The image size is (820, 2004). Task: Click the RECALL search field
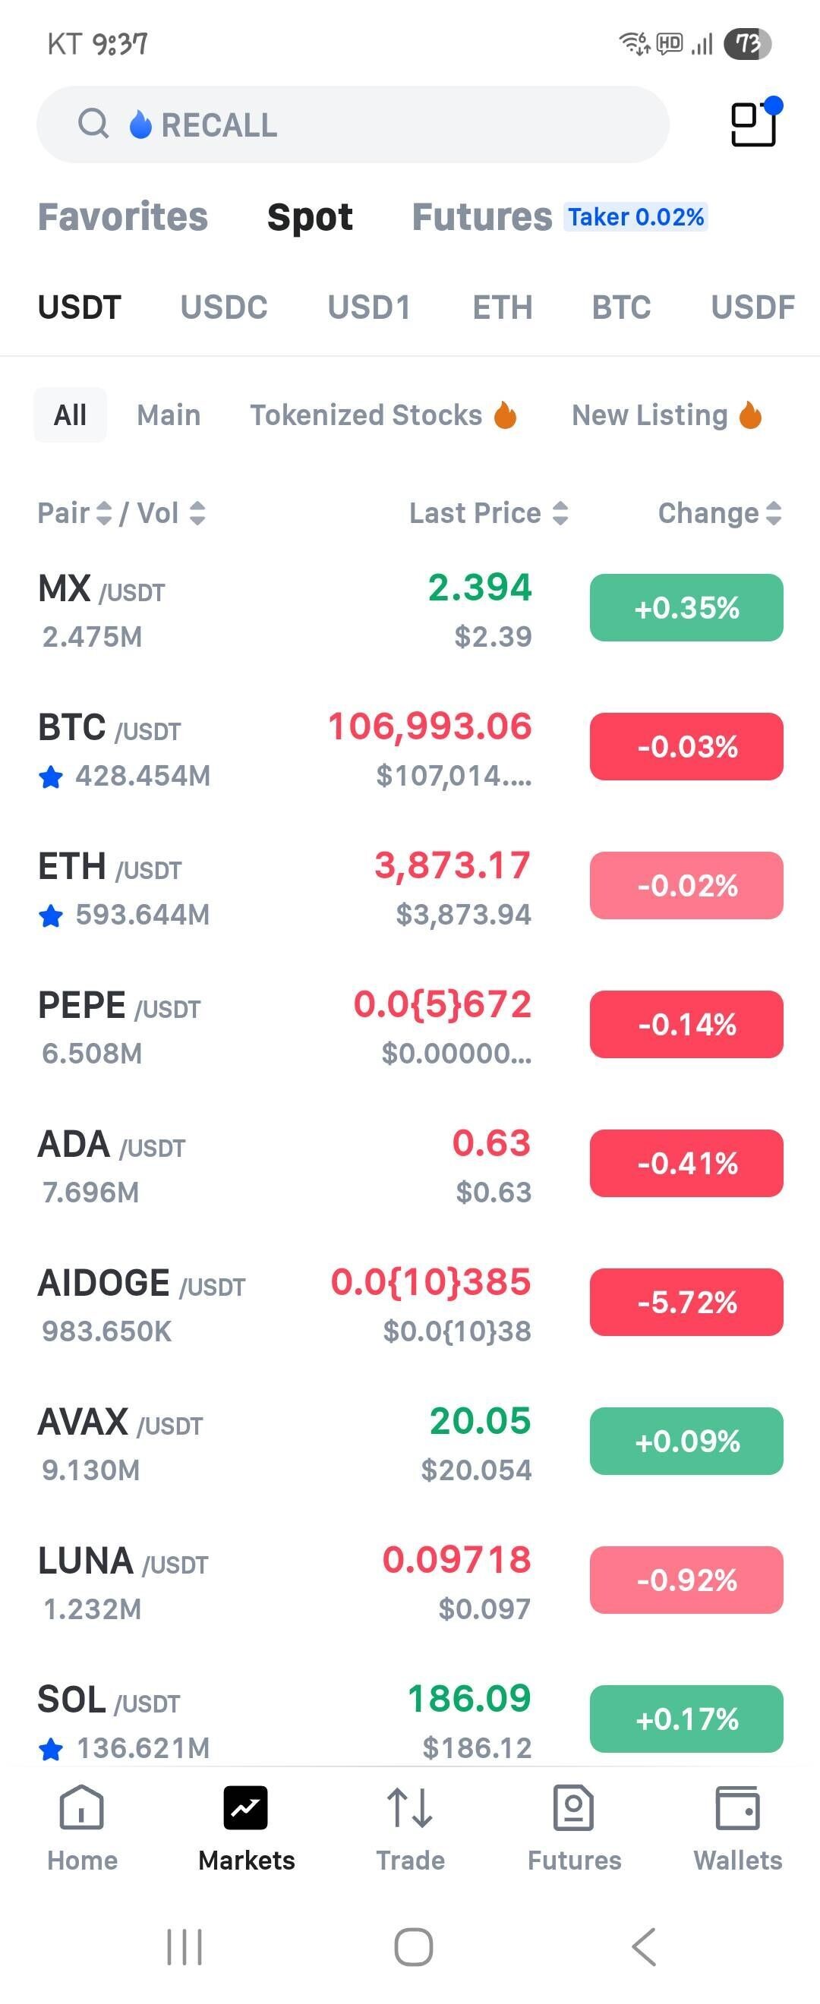point(389,124)
